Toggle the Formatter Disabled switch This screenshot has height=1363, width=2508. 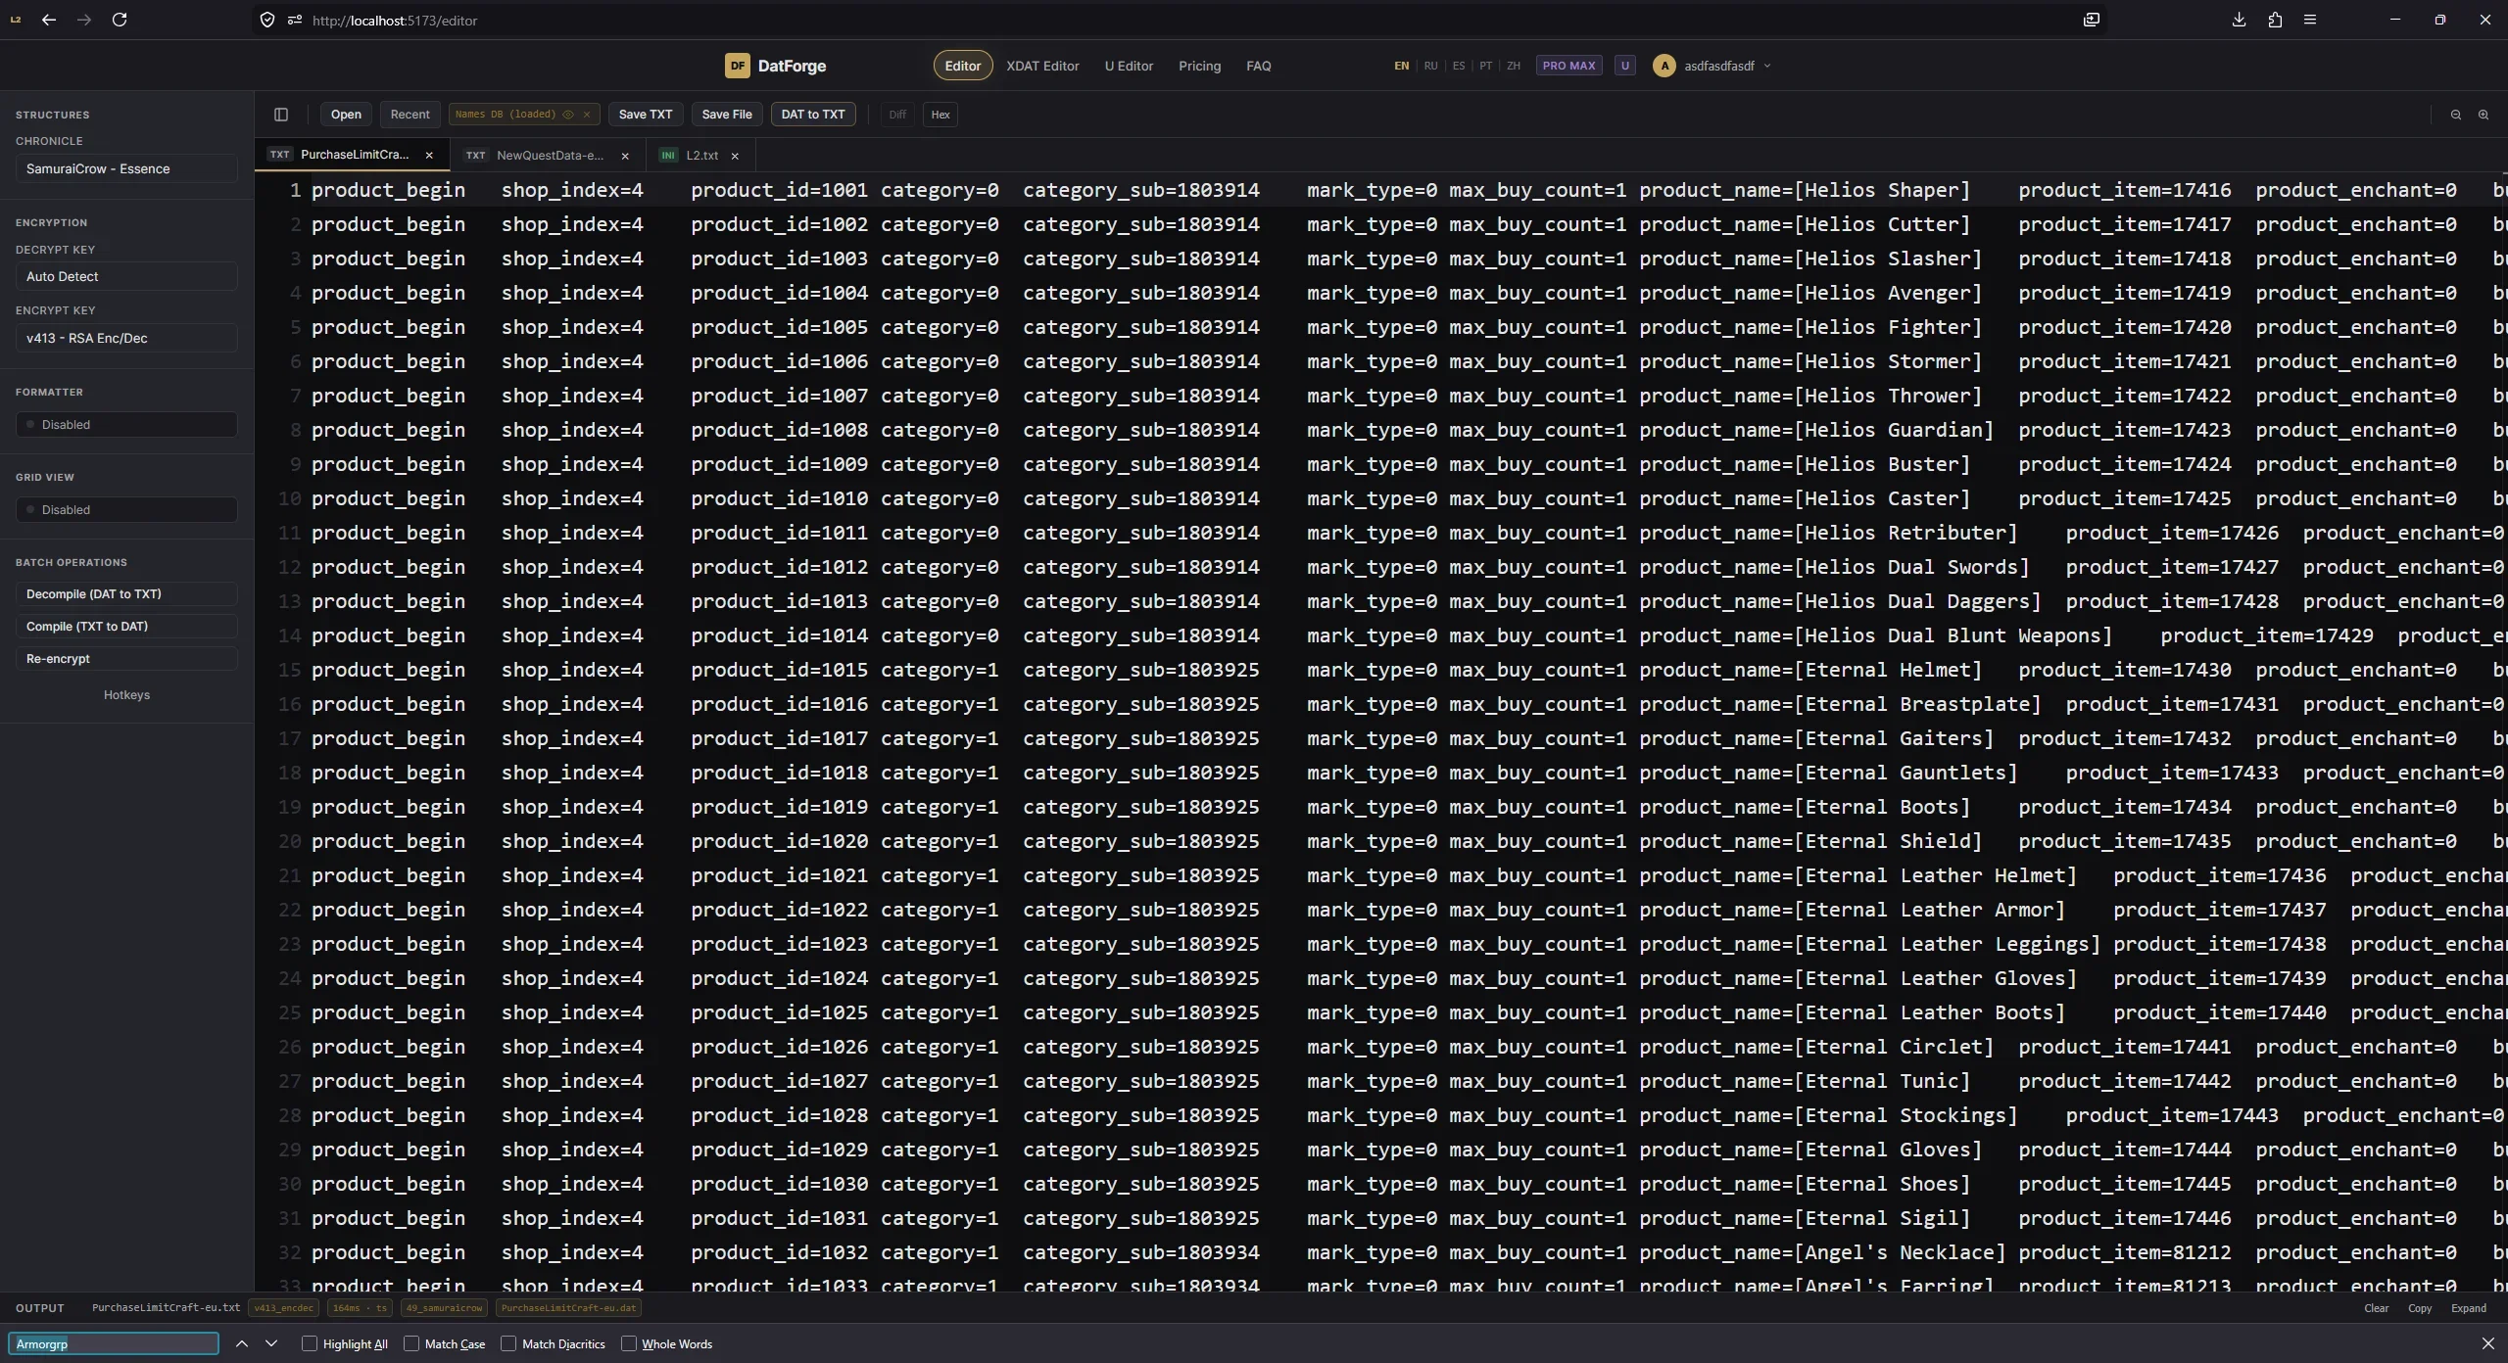(126, 424)
